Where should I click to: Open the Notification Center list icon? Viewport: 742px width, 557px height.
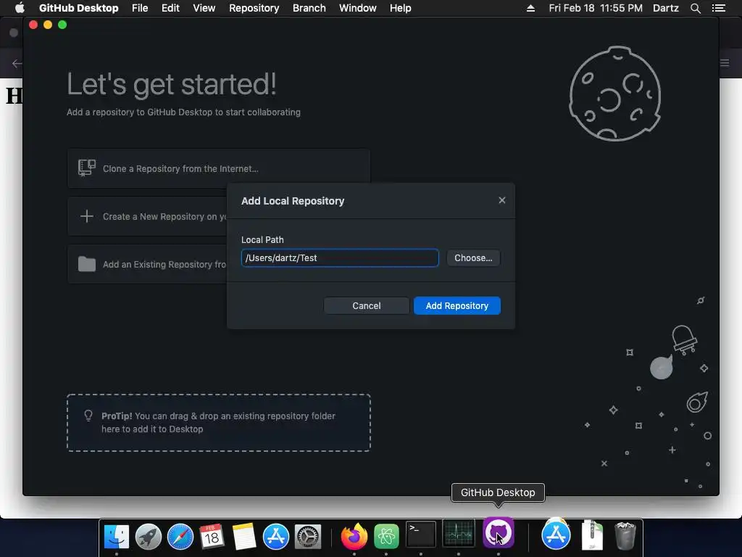tap(718, 8)
